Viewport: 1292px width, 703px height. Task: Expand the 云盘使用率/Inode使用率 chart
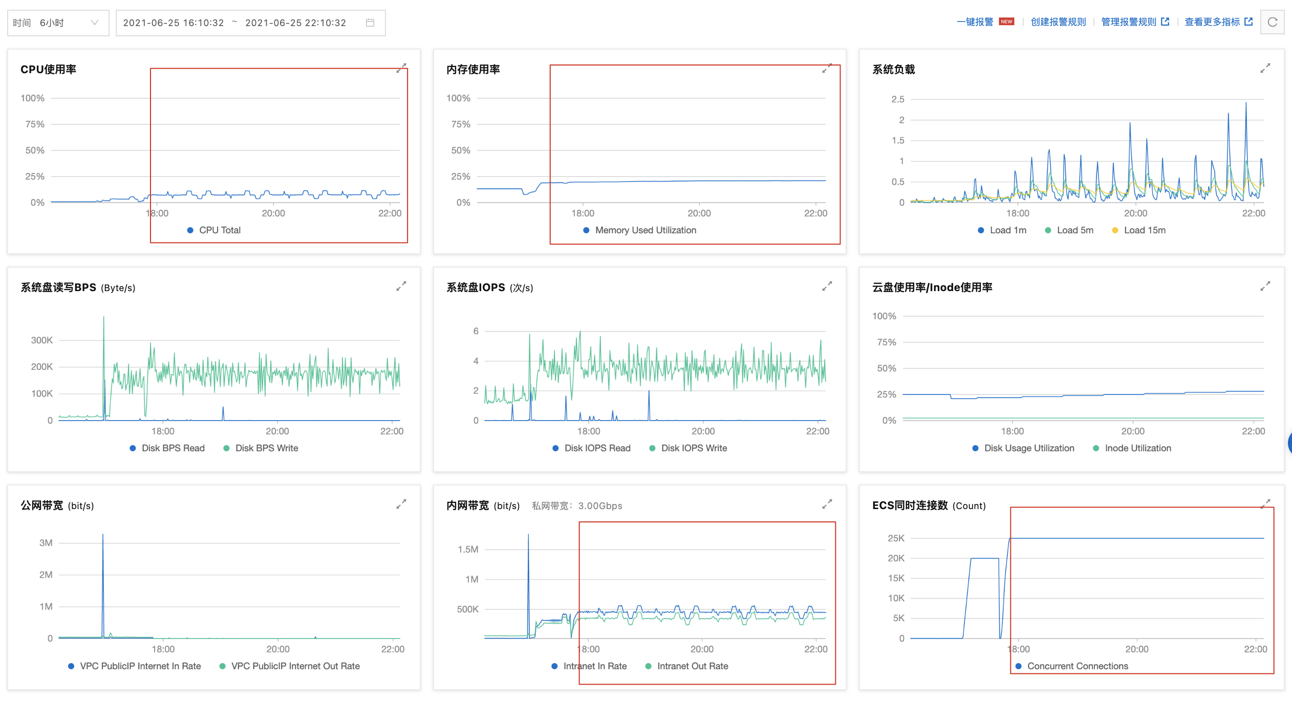1265,286
